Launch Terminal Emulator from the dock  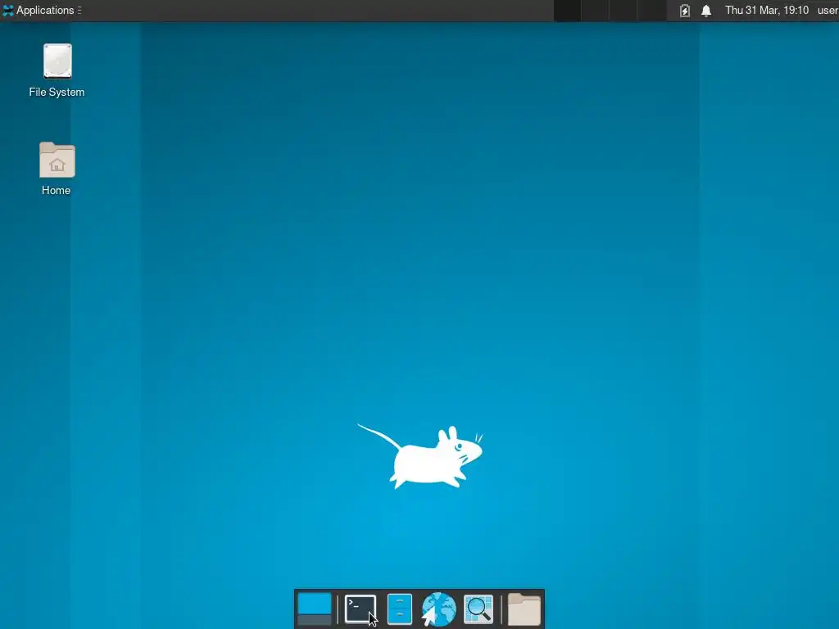[361, 609]
